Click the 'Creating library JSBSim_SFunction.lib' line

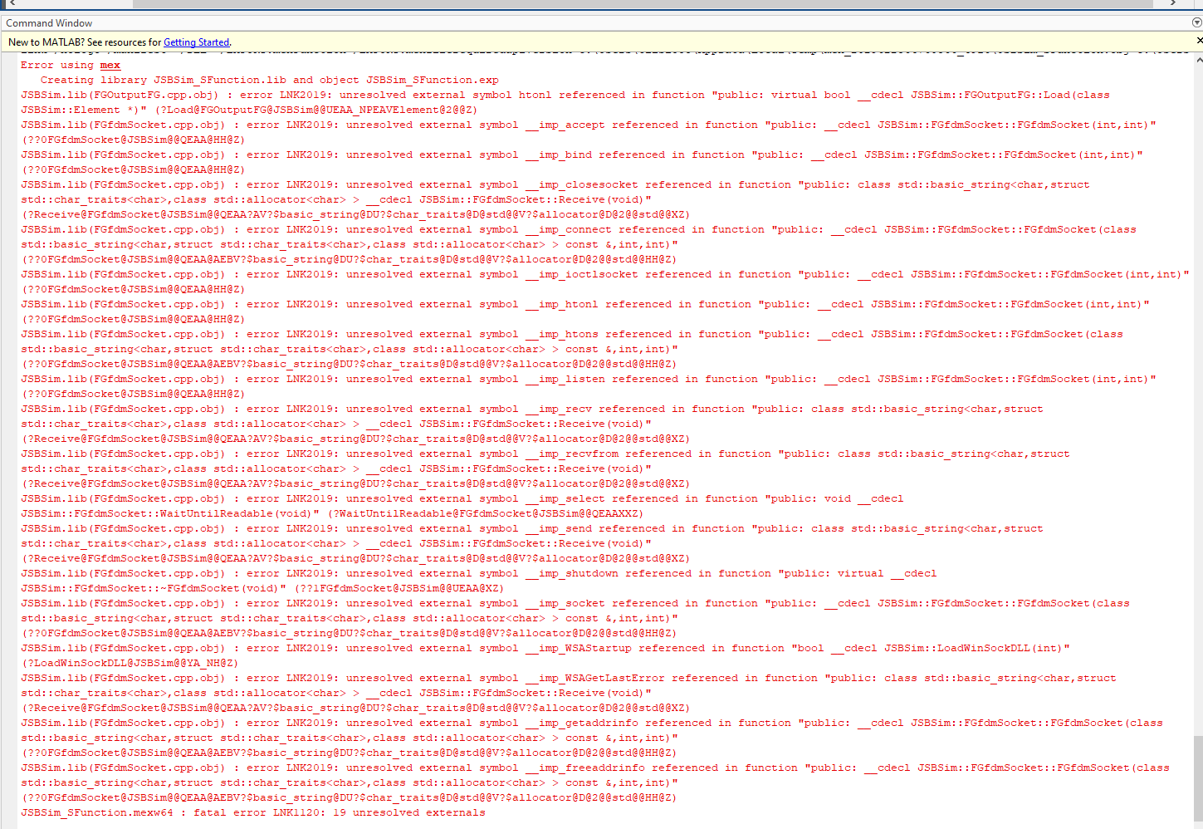point(270,80)
